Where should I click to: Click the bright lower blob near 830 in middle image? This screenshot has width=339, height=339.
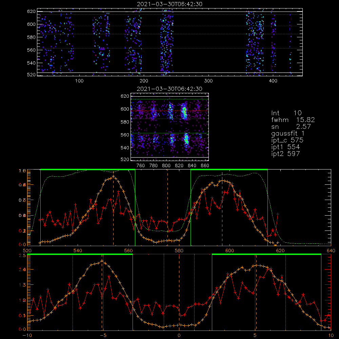click(x=186, y=139)
